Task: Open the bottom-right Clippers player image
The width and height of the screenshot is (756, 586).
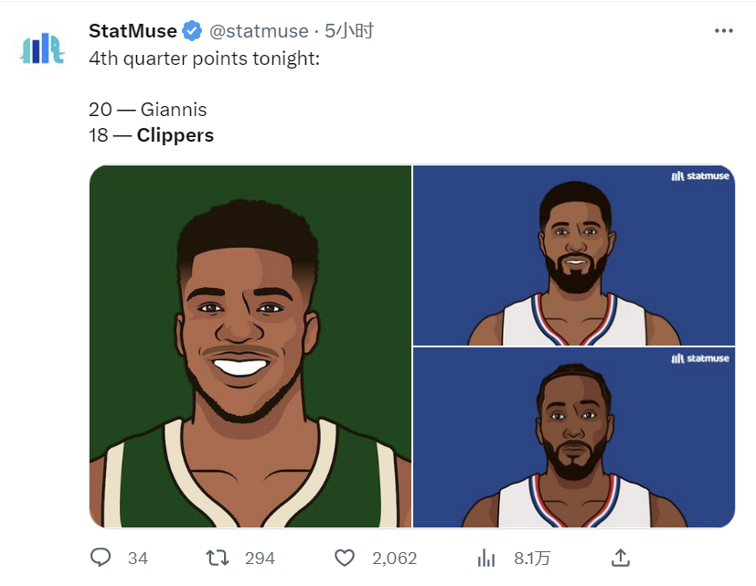Action: [574, 438]
